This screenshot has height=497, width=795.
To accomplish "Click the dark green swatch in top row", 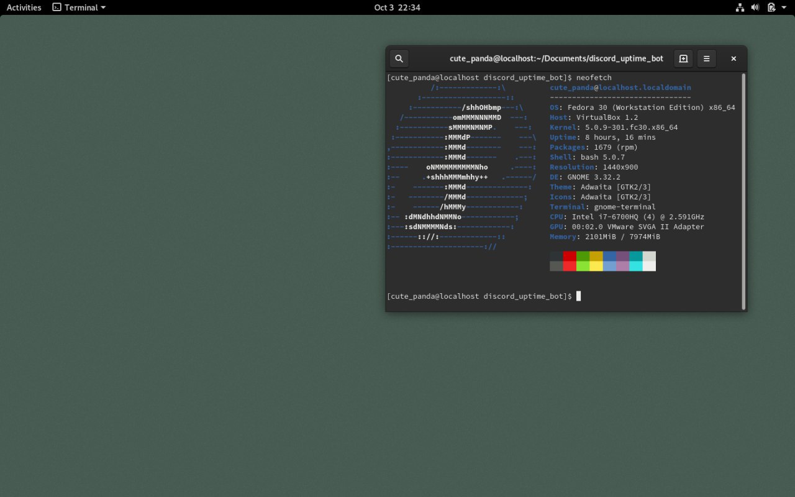I will coord(583,256).
